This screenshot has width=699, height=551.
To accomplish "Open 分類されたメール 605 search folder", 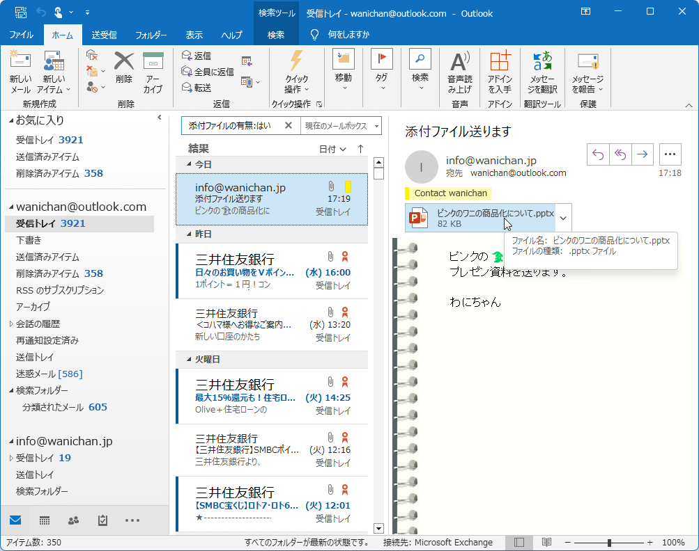I will coord(65,407).
